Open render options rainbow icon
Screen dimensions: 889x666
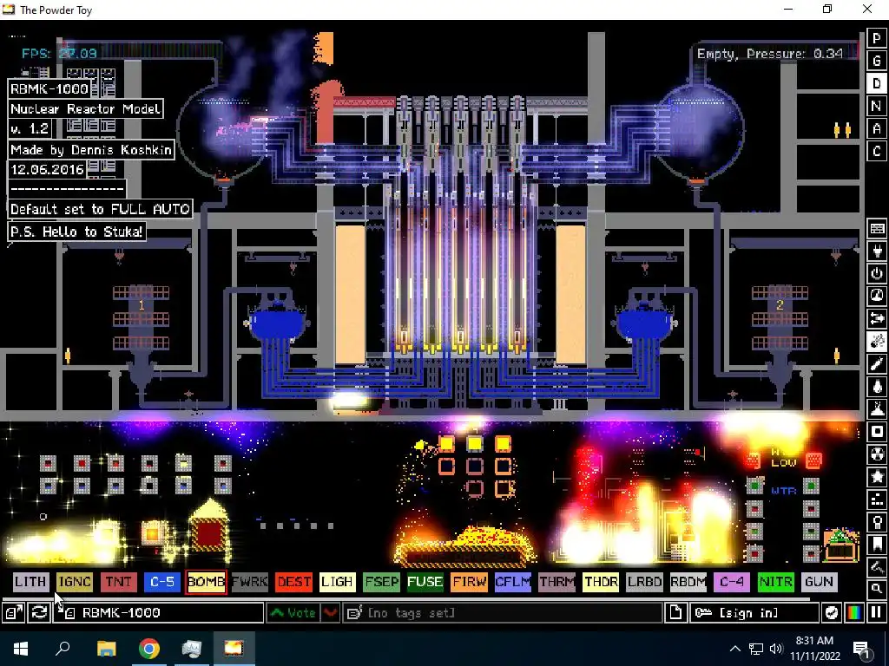(854, 613)
